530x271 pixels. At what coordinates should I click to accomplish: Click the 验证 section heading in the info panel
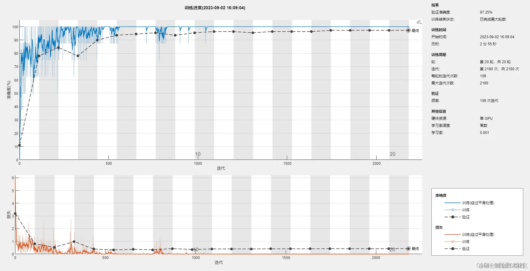click(x=435, y=94)
